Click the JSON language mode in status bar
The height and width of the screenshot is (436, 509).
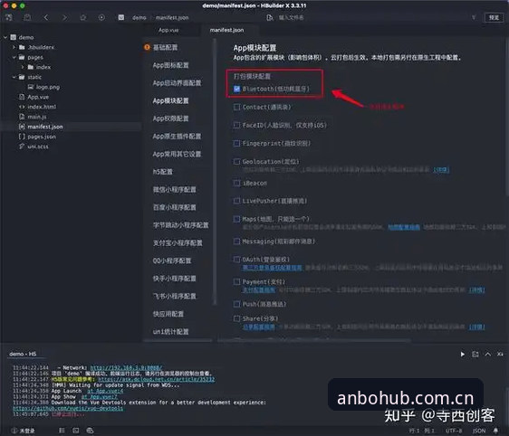(x=479, y=431)
